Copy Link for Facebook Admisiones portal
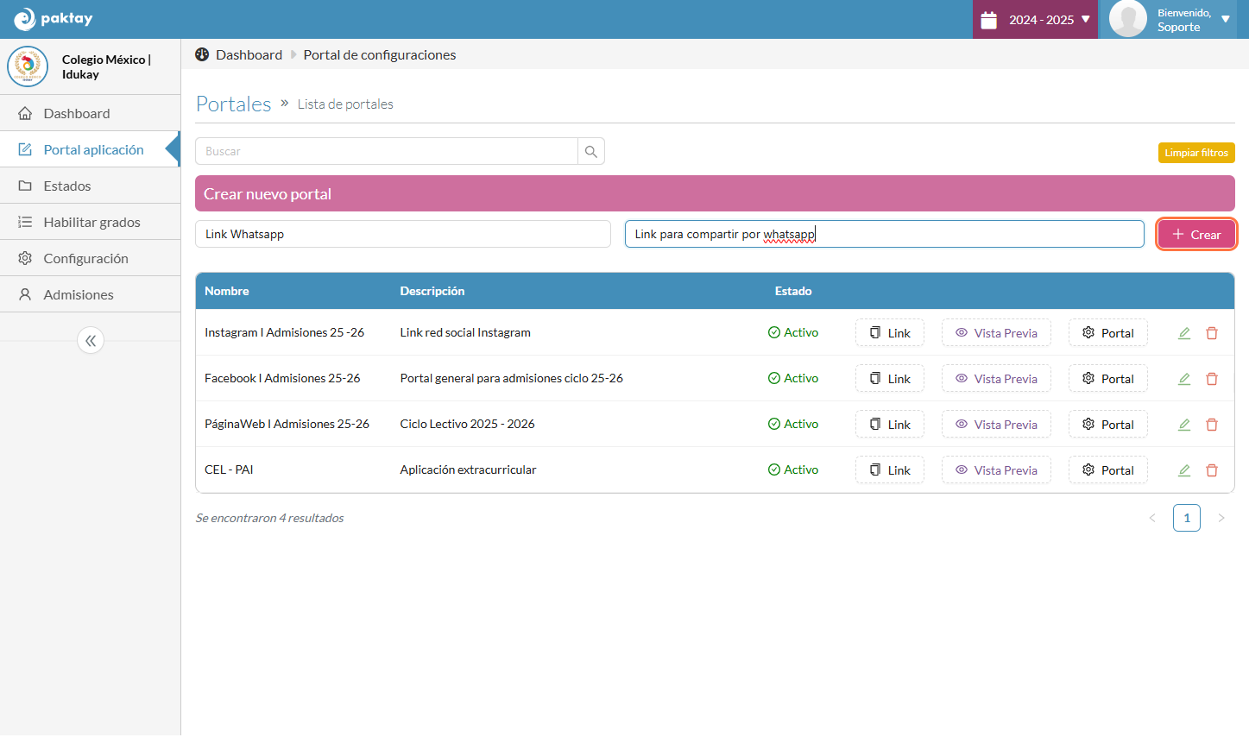This screenshot has height=750, width=1249. 890,379
